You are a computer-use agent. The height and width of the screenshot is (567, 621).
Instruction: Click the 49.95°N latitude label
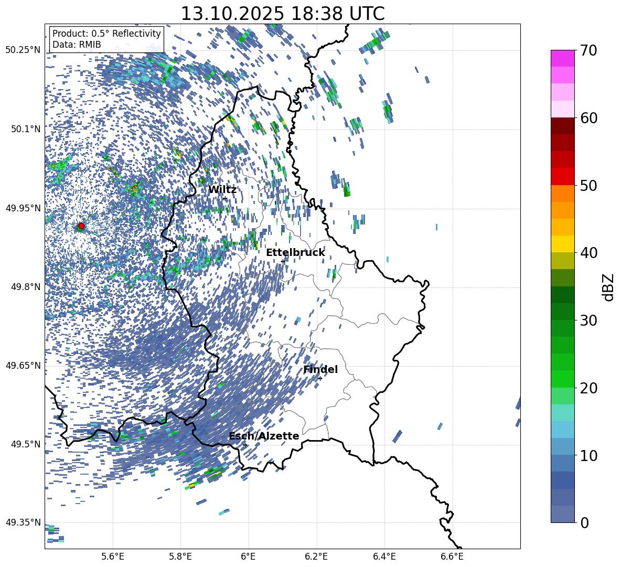[23, 208]
